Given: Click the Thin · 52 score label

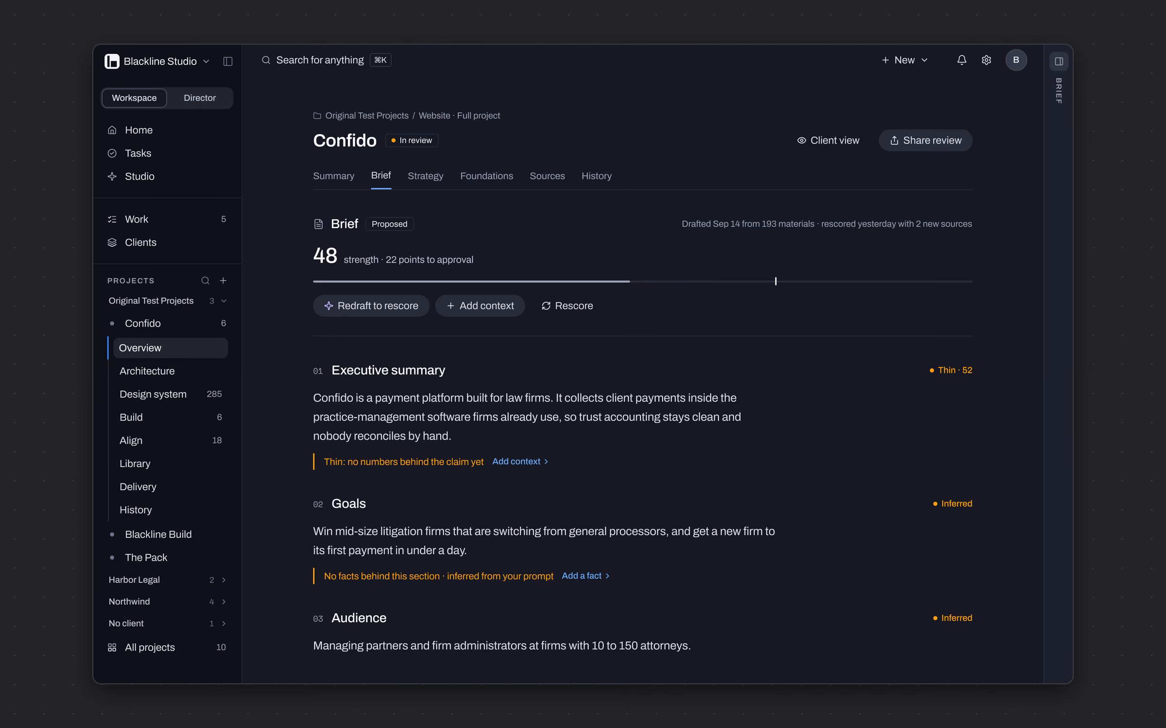Looking at the screenshot, I should 951,370.
